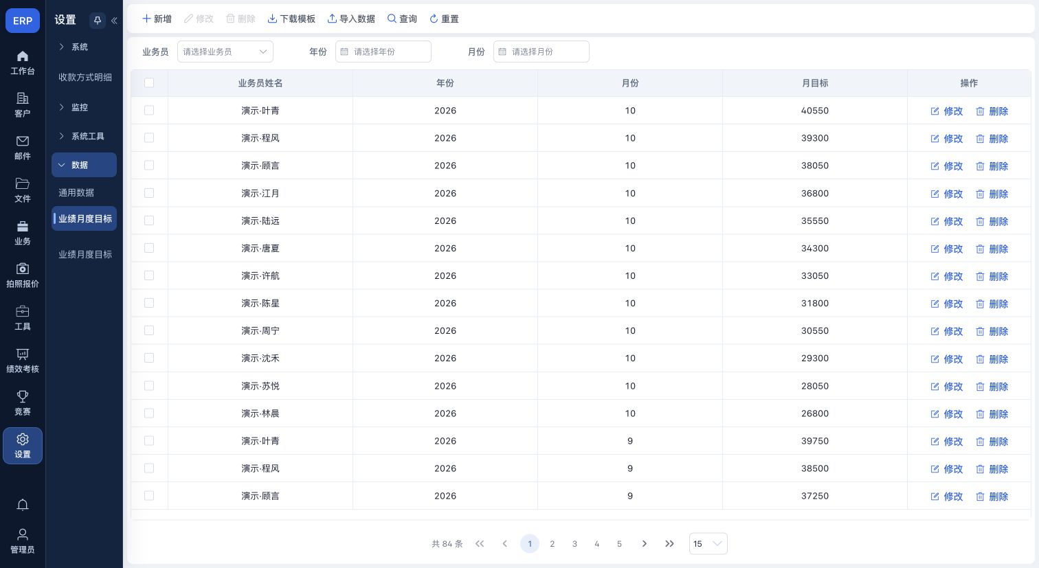Open the 拍照报价 photo quote icon
Image resolution: width=1039 pixels, height=568 pixels.
click(23, 275)
